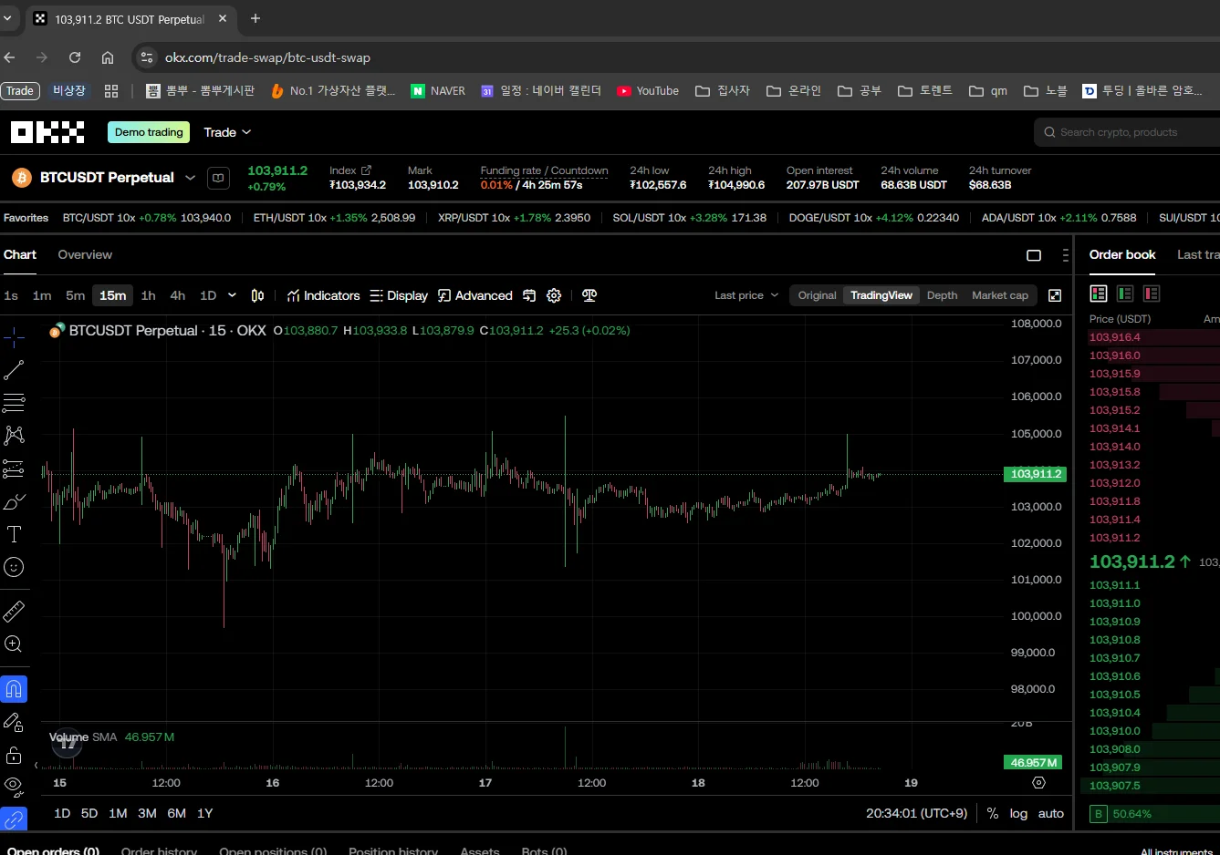Toggle log scale on chart

coord(1018,813)
